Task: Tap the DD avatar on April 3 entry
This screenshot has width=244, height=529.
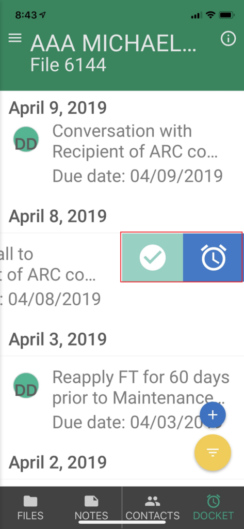Action: click(x=26, y=385)
